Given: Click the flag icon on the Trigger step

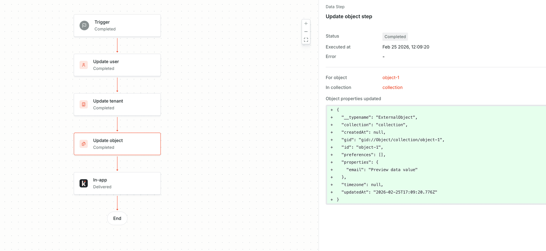Looking at the screenshot, I should (84, 25).
